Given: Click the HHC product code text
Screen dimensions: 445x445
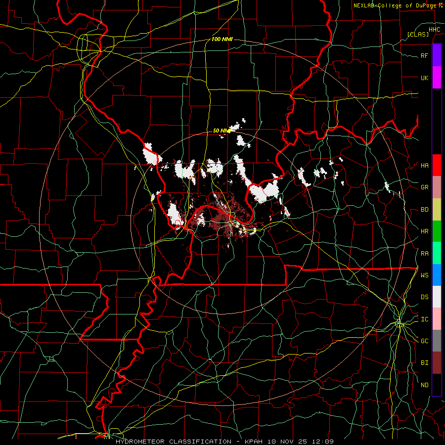Looking at the screenshot, I should point(435,30).
